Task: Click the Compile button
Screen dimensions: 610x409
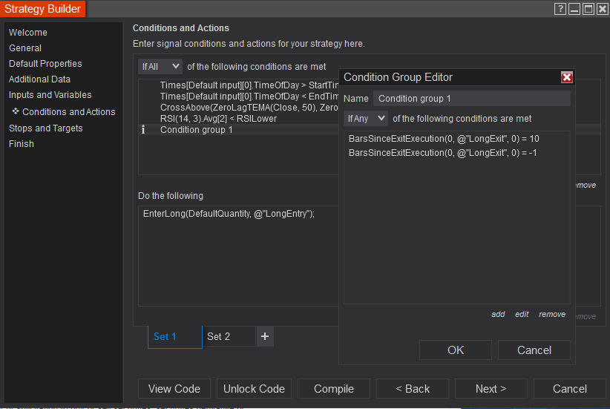Action: 334,389
